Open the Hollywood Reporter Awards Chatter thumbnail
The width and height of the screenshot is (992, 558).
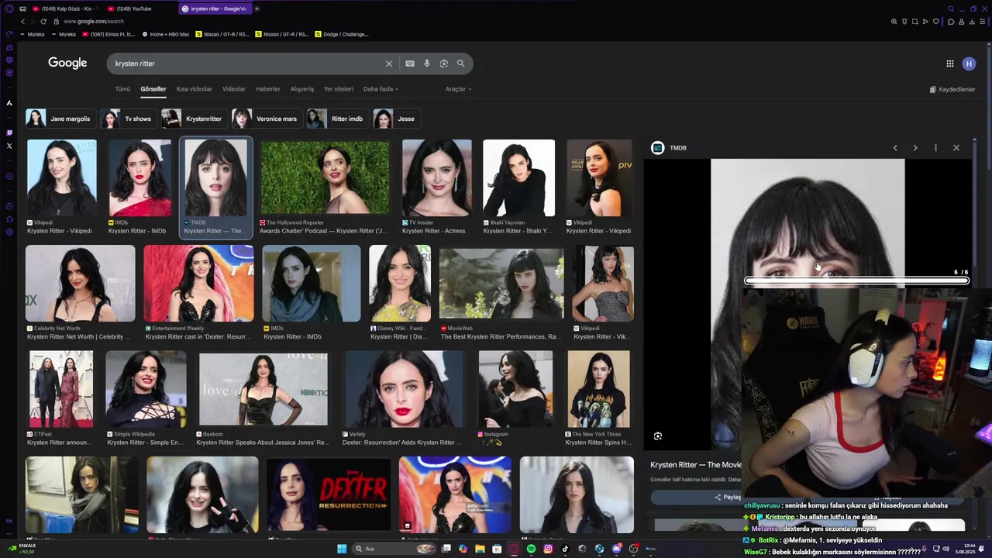325,178
